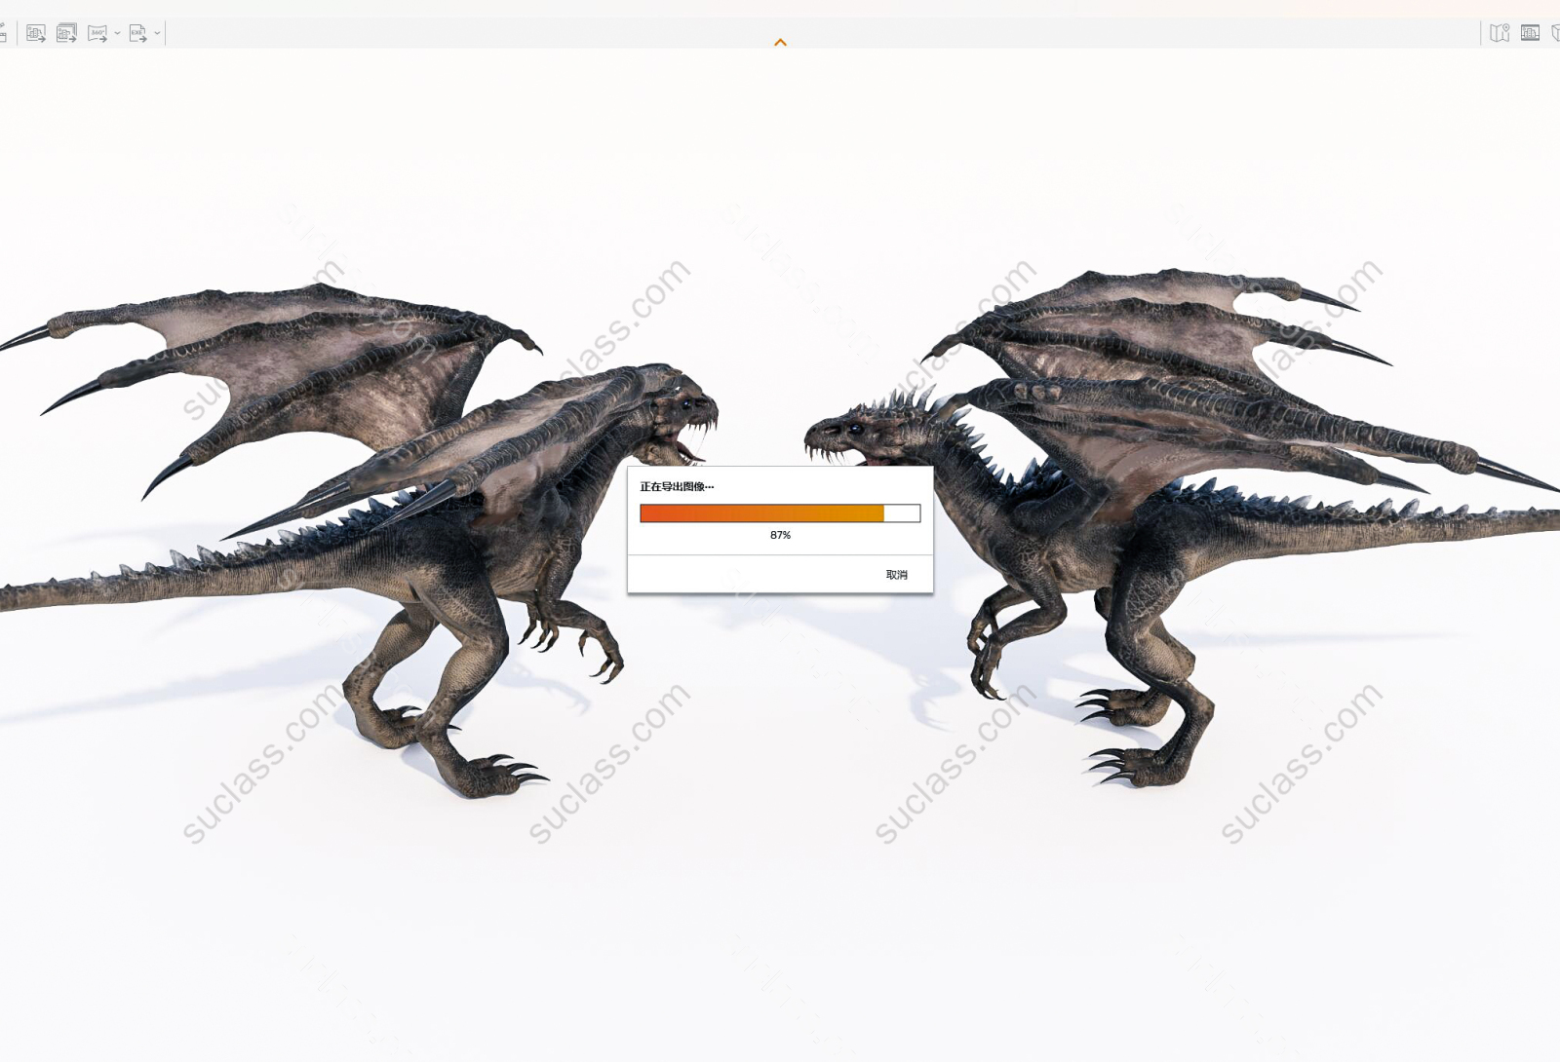Open the map location icon

point(1500,33)
